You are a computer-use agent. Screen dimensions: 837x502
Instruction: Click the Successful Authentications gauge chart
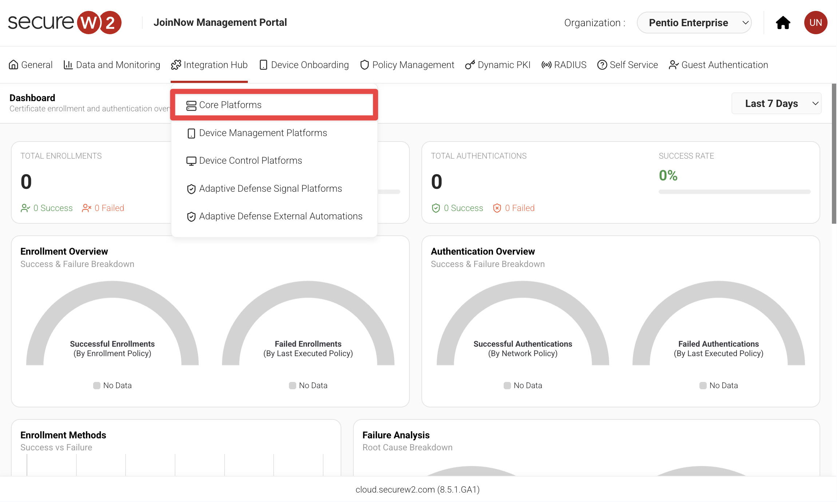coord(523,323)
